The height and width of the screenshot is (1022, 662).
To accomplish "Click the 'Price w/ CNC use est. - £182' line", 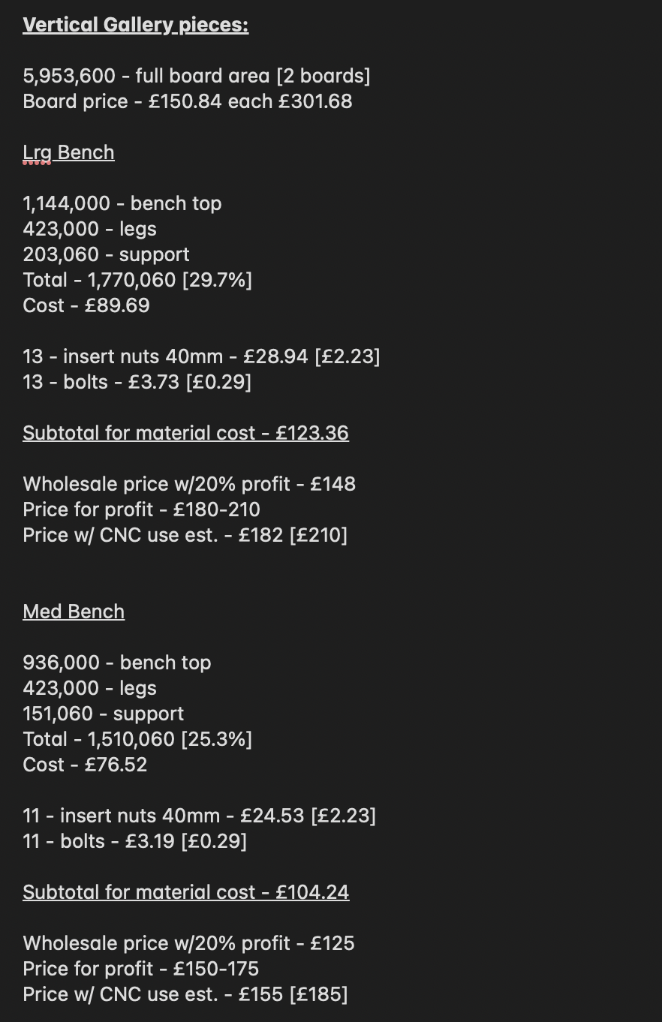I will click(185, 536).
